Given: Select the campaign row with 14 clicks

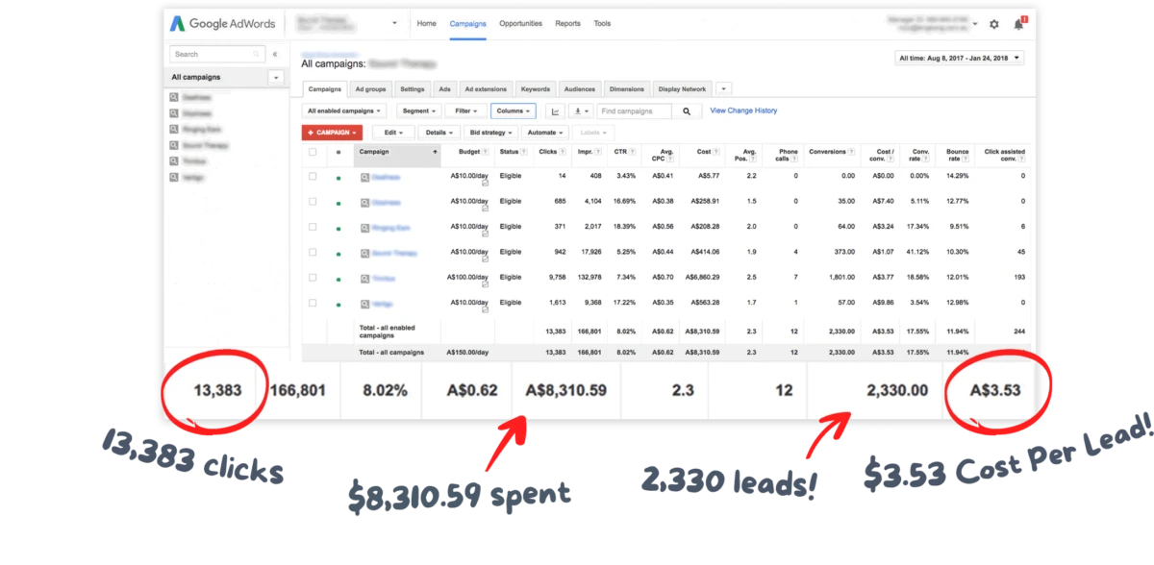Looking at the screenshot, I should (x=313, y=176).
